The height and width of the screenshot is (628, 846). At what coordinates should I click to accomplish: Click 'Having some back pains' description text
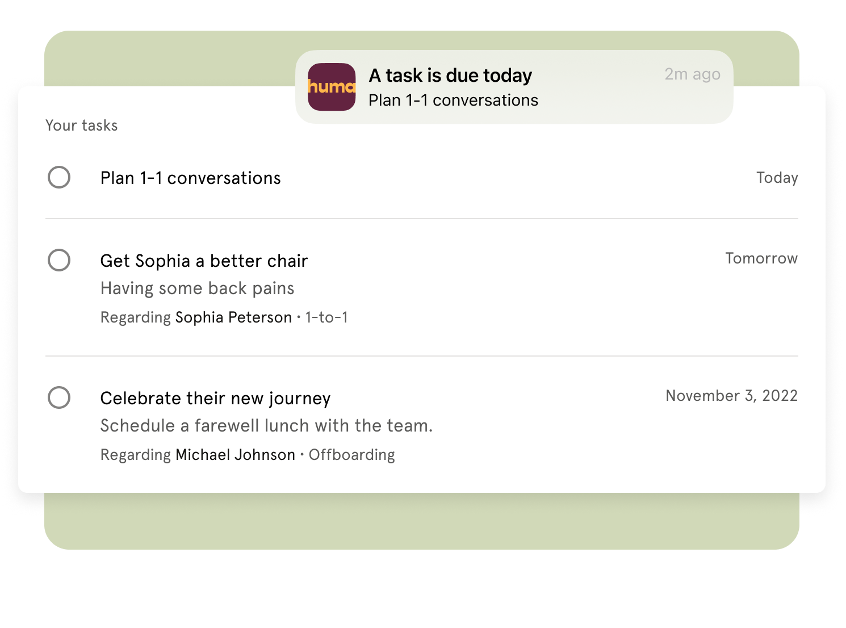click(x=198, y=288)
